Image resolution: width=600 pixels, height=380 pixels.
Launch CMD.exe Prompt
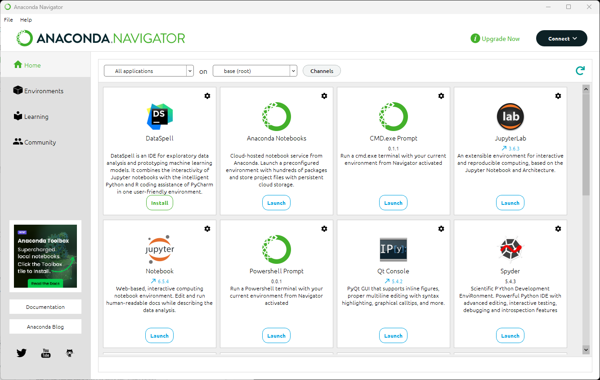(x=394, y=203)
